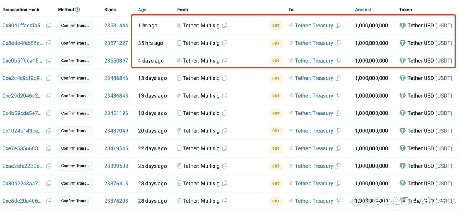Open Tether: Treasury address in the 4 days ago row
459x211 pixels.
pyautogui.click(x=314, y=61)
